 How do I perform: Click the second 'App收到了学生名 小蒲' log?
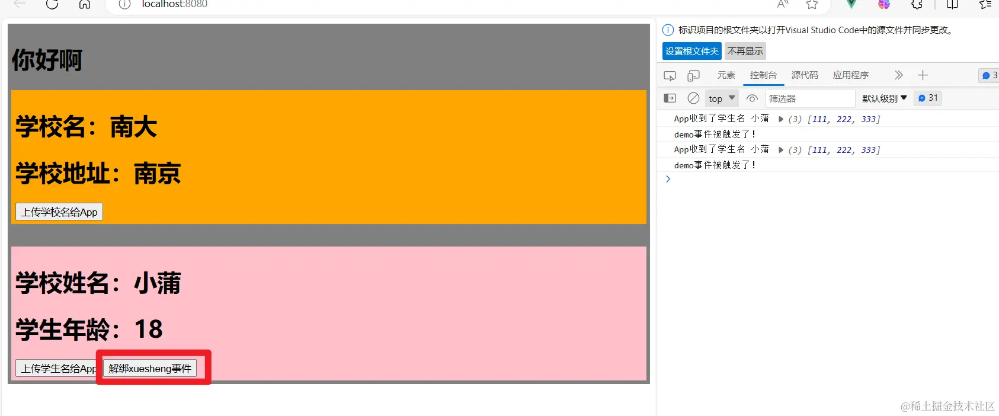721,149
